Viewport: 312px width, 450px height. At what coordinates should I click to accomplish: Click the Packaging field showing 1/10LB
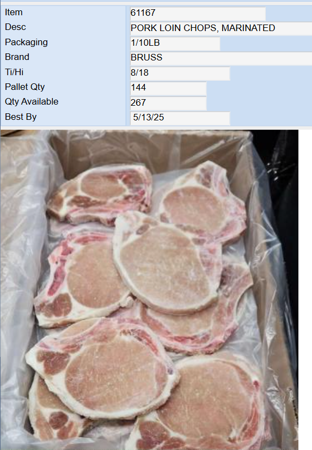pyautogui.click(x=175, y=43)
